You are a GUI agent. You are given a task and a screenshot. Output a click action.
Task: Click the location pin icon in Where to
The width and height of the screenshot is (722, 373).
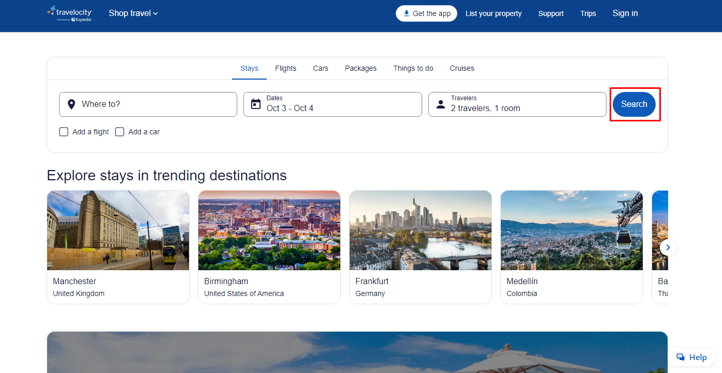[x=71, y=104]
